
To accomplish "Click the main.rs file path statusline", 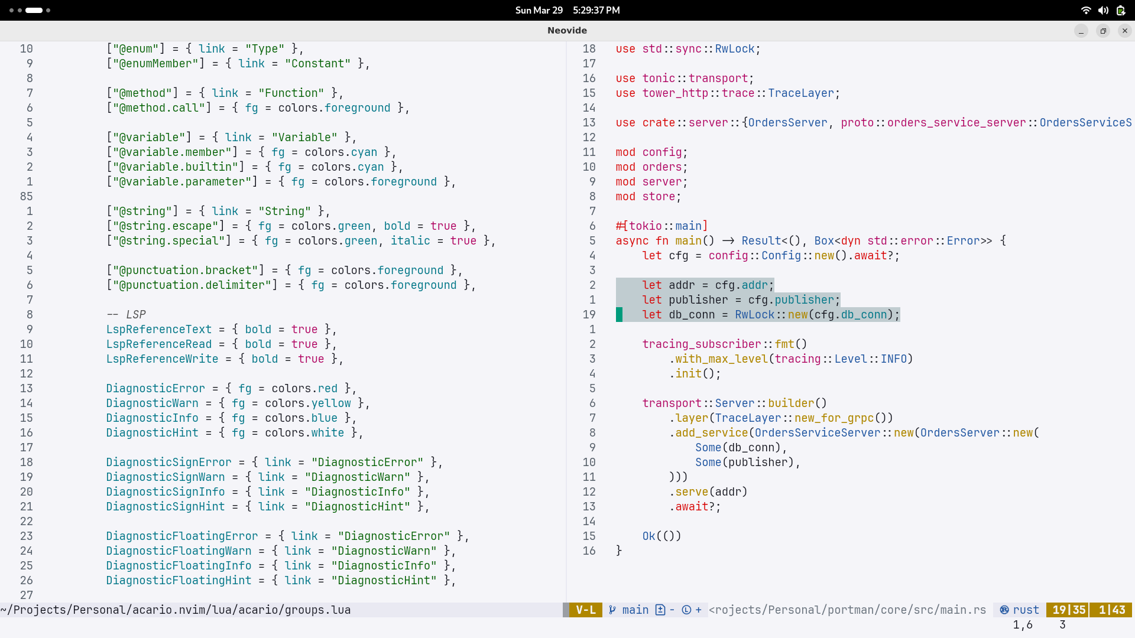I will [x=847, y=610].
